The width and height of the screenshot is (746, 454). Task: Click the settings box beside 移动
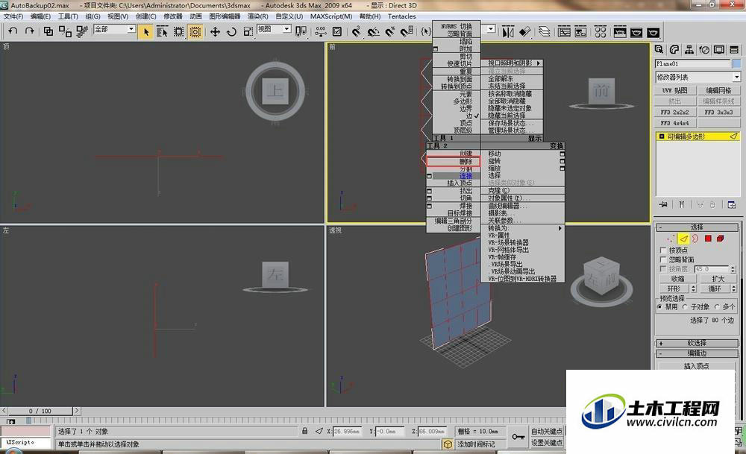(562, 154)
